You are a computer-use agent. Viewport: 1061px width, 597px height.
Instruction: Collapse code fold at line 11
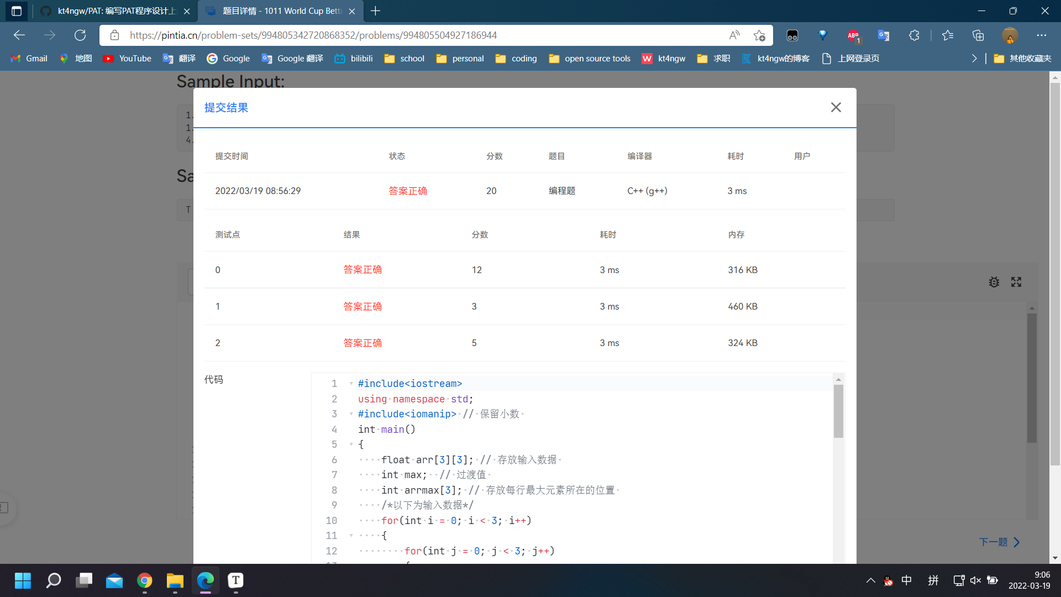tap(351, 536)
